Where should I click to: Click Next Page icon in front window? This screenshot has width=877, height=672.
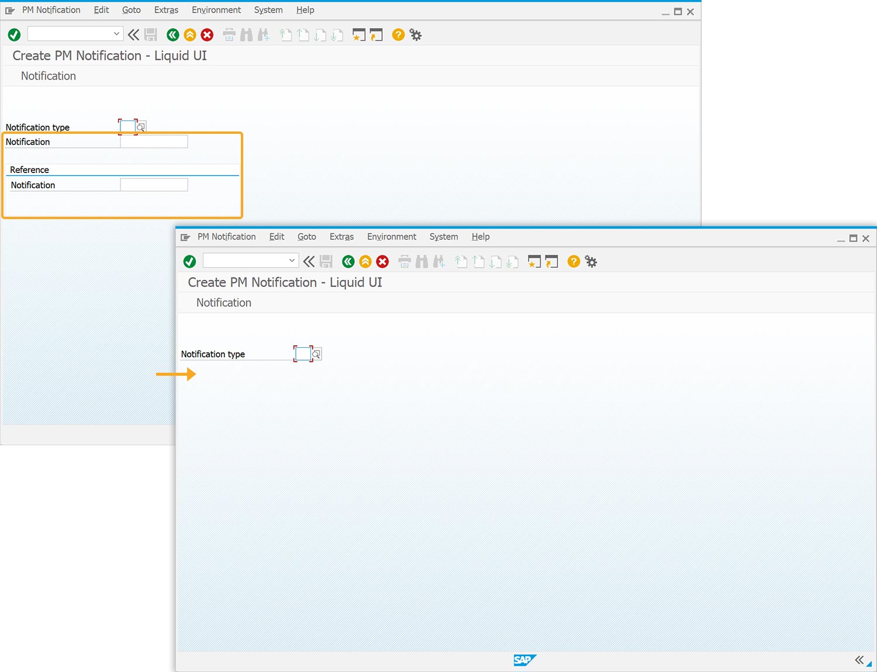point(495,262)
